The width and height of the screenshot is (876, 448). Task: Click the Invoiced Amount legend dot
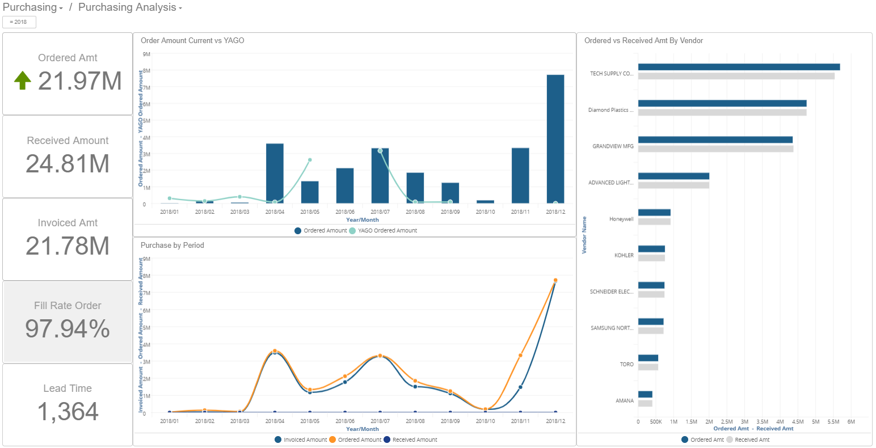(279, 439)
